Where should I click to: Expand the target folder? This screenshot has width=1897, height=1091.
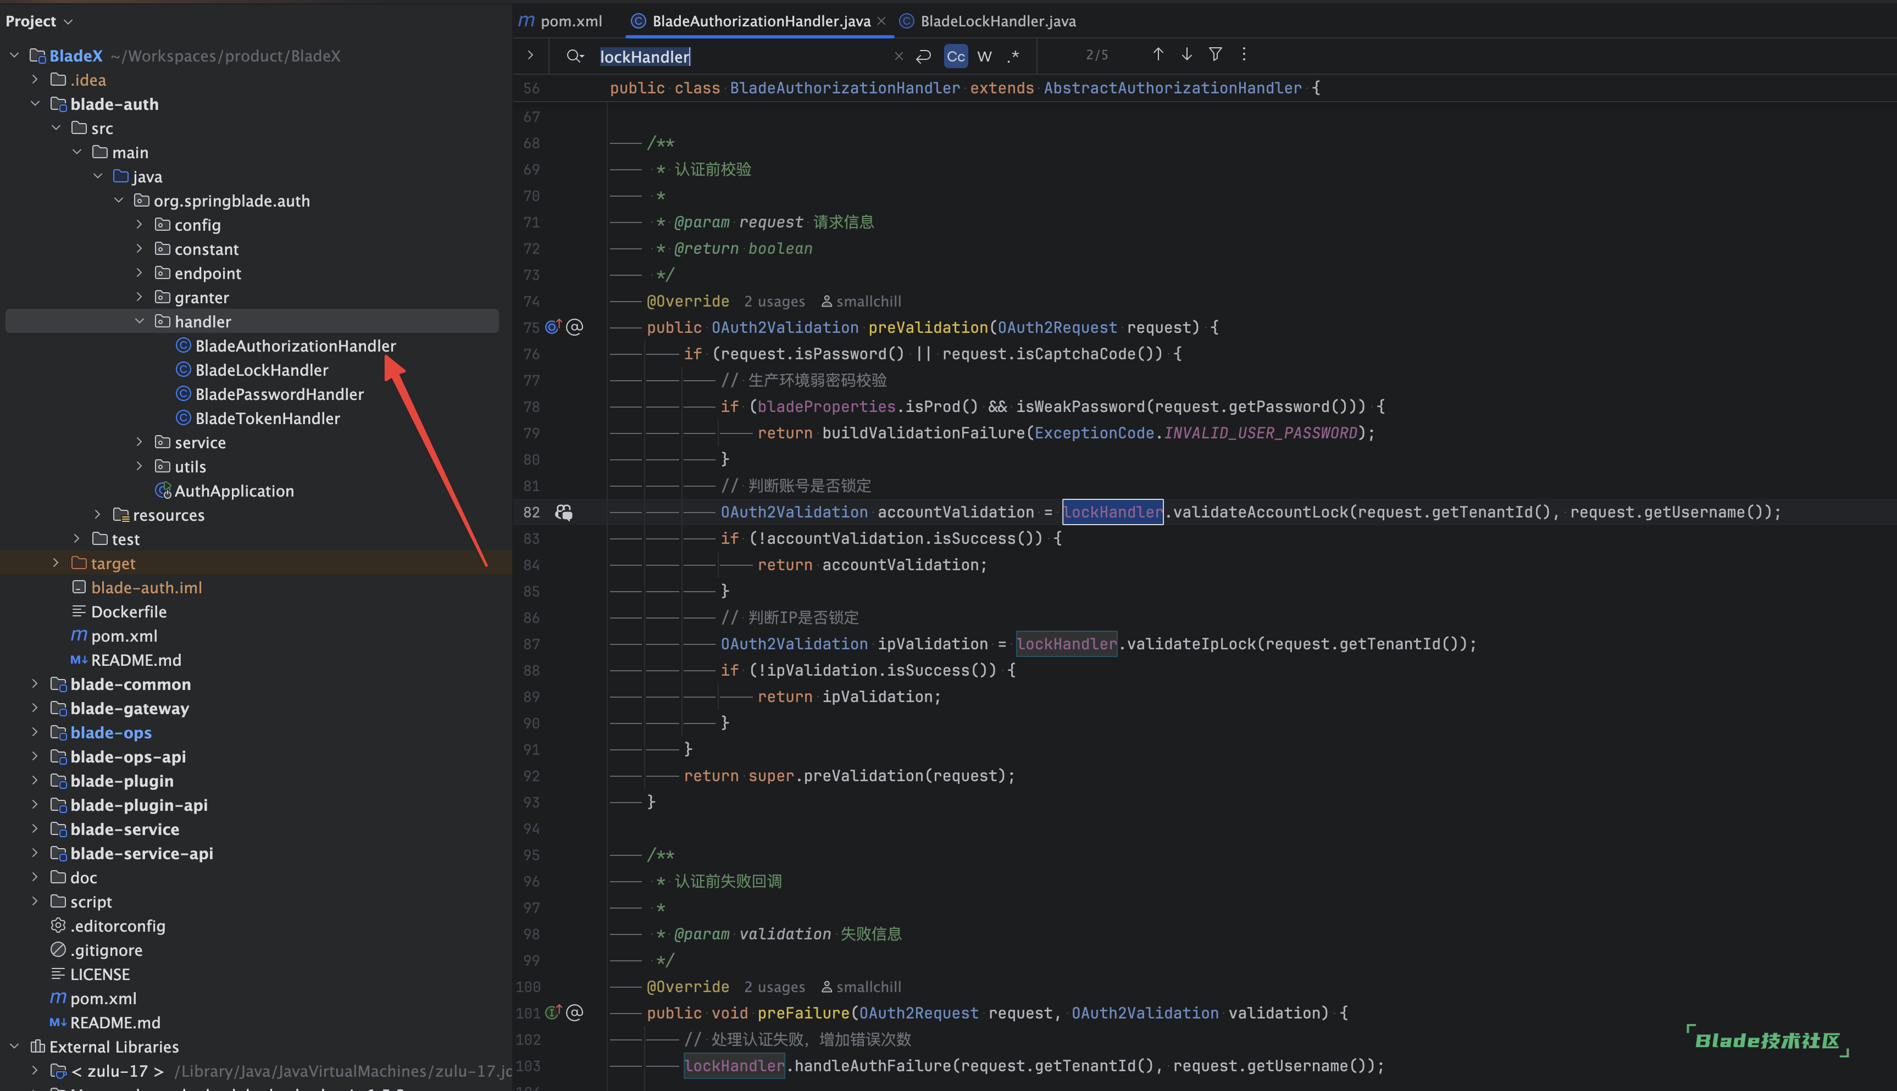tap(56, 563)
